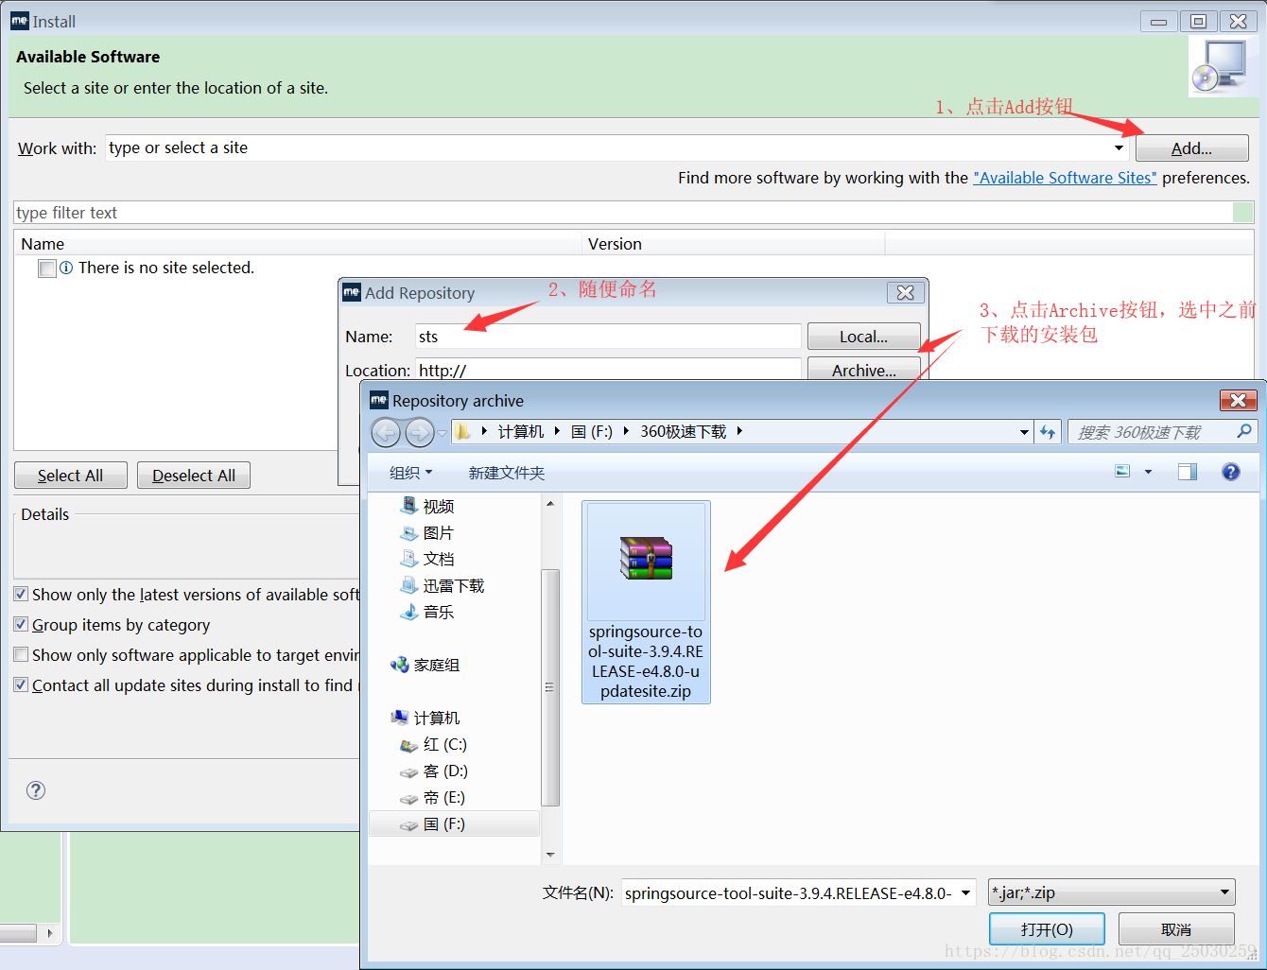Click the 取消 button
Viewport: 1267px width, 970px height.
tap(1176, 929)
